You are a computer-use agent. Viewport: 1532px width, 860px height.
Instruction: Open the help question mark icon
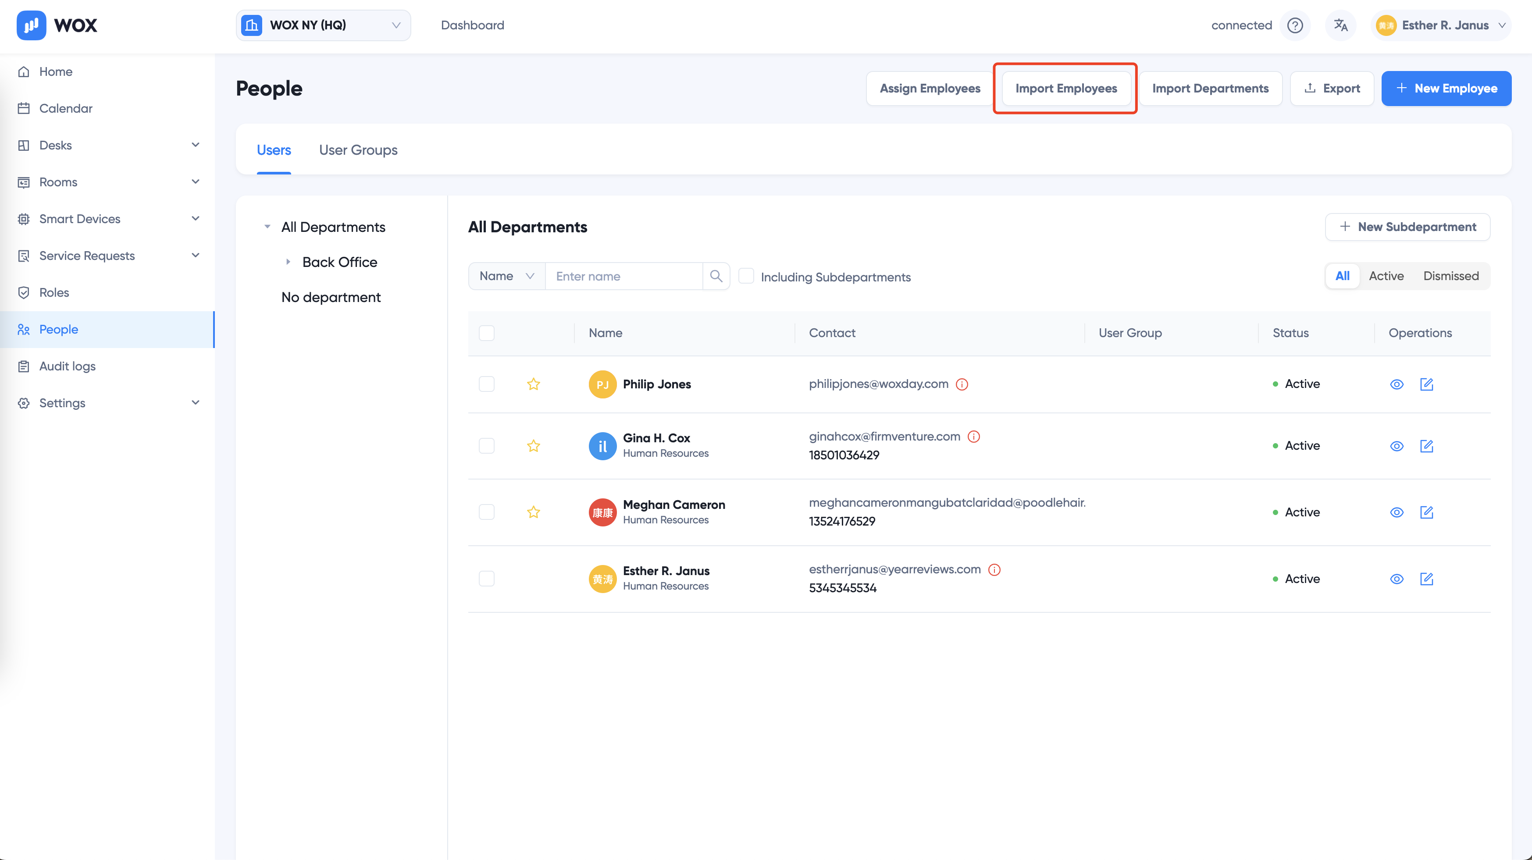point(1295,25)
